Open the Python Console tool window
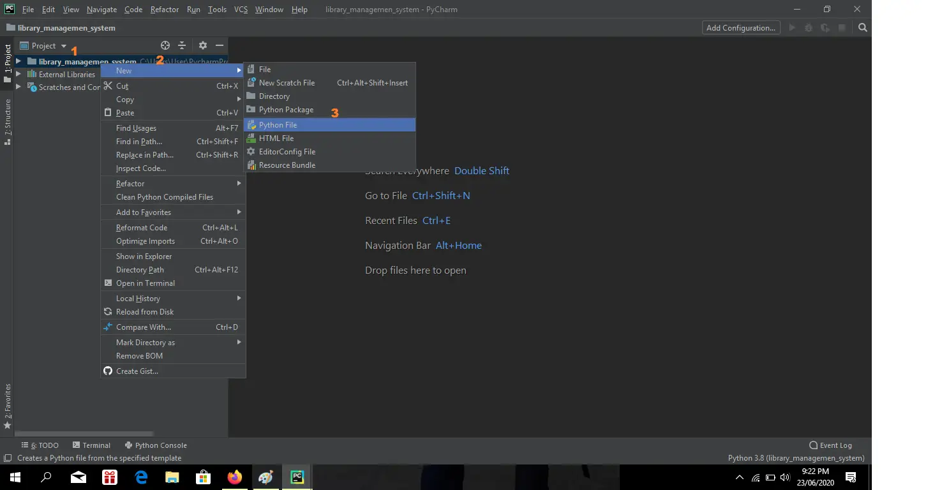Image resolution: width=942 pixels, height=490 pixels. [x=156, y=445]
